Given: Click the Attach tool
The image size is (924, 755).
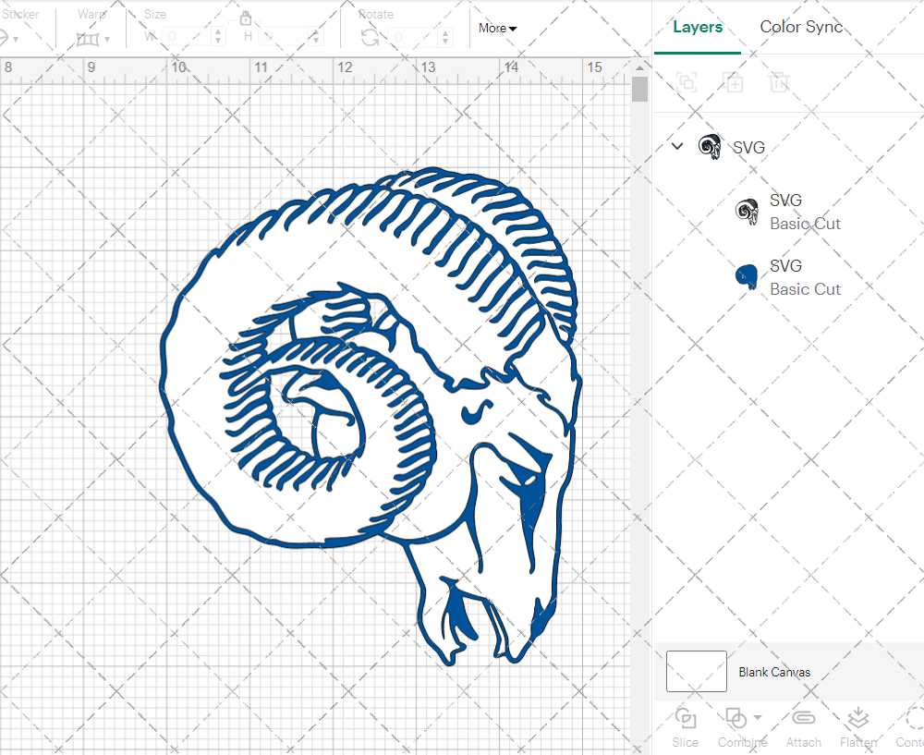Looking at the screenshot, I should coord(803,727).
